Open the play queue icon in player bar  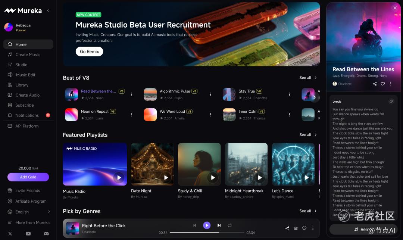click(x=296, y=228)
